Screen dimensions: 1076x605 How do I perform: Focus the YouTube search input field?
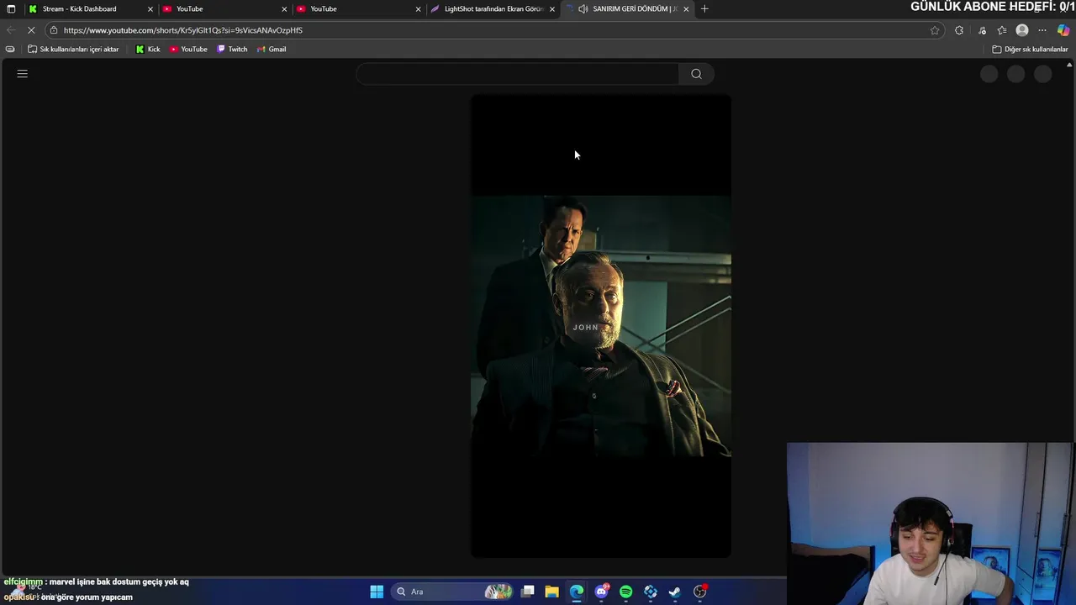(518, 74)
